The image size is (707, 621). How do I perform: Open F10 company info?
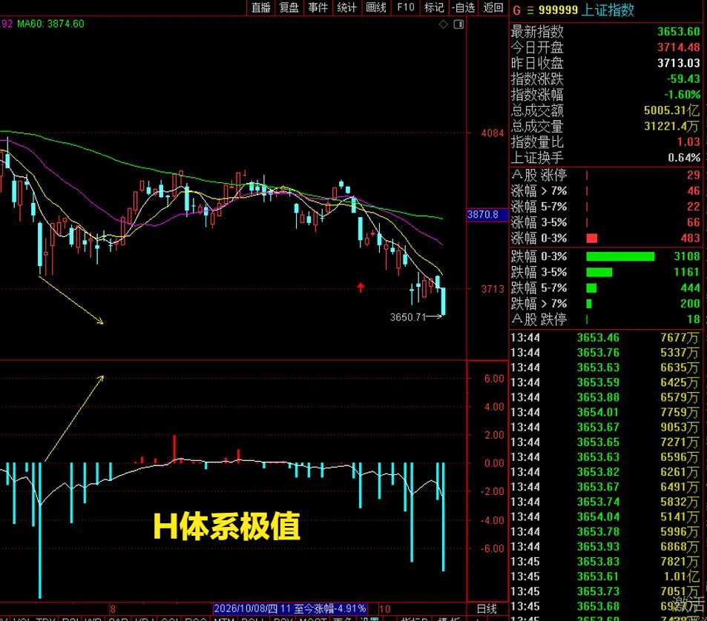click(405, 7)
